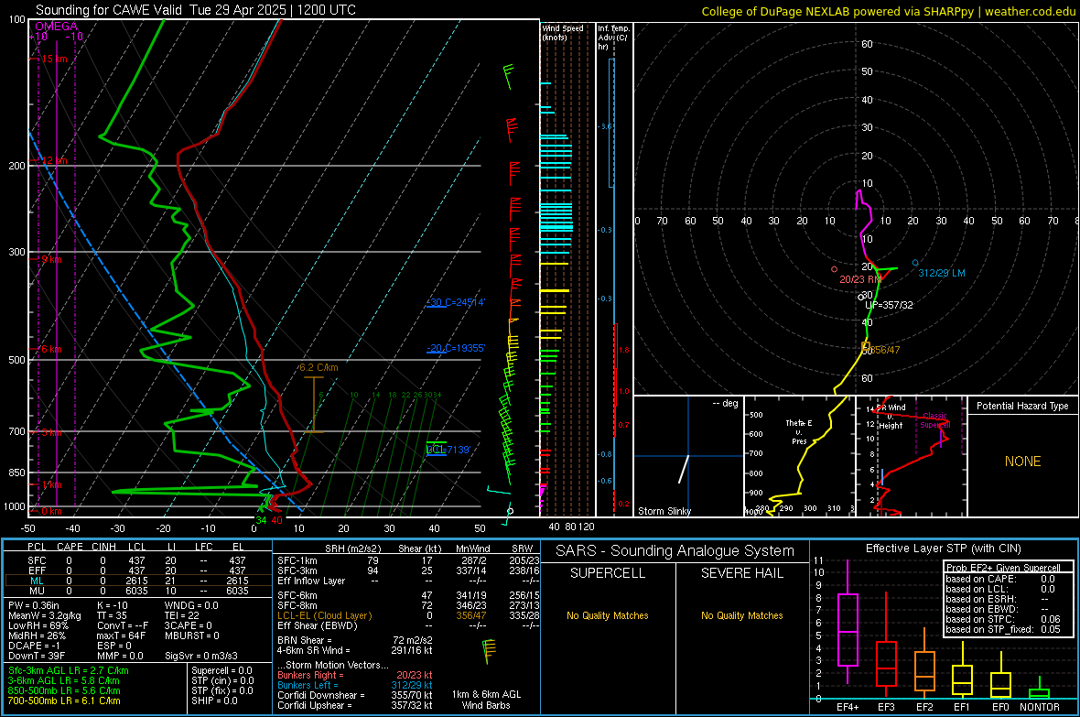Select the MU parcel row
This screenshot has width=1080, height=717.
tap(138, 591)
